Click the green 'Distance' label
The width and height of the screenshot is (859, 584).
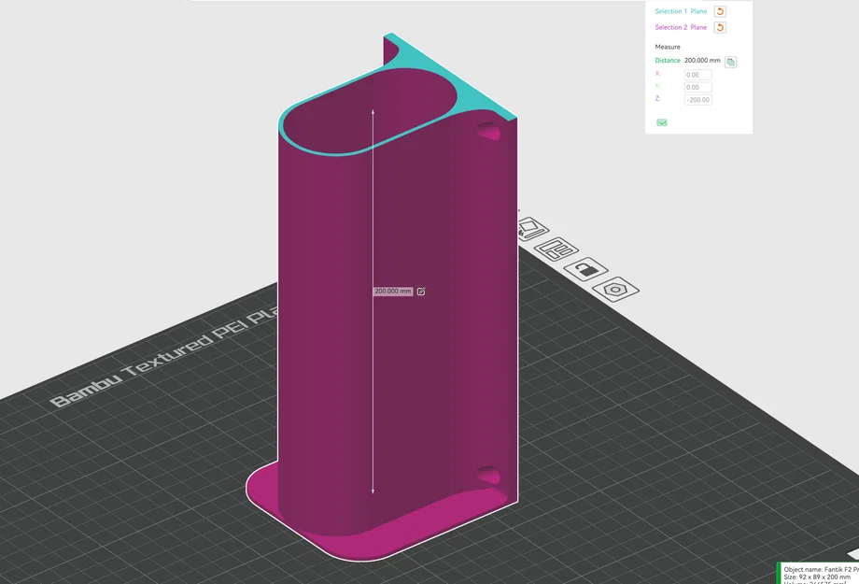coord(668,61)
